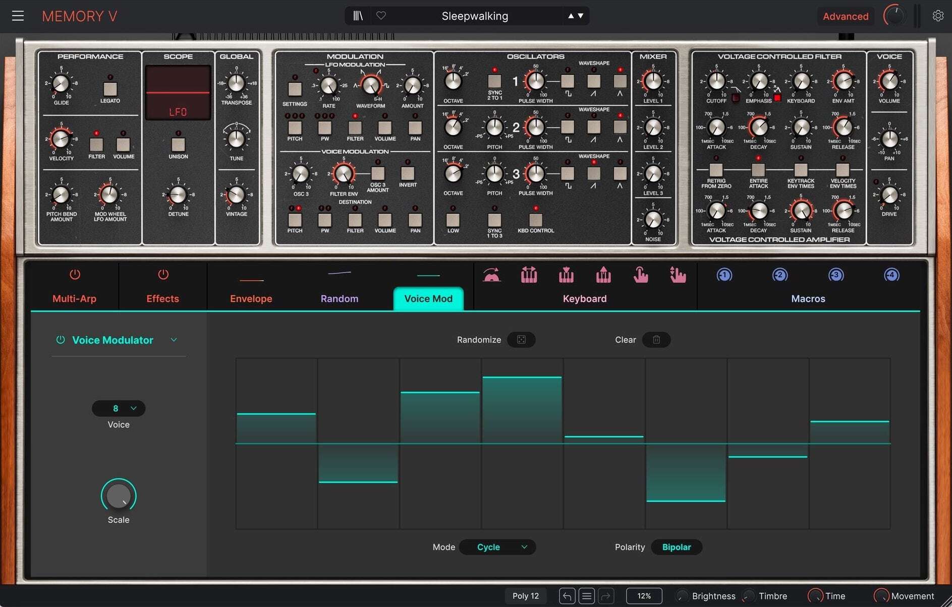This screenshot has height=607, width=952.
Task: Select the second keyboard icon above Keyboard
Action: pyautogui.click(x=529, y=275)
